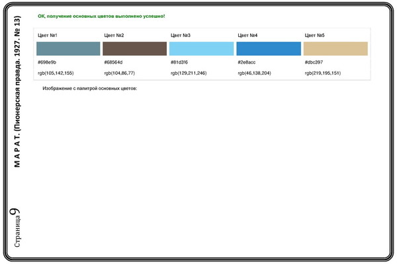Click hex code #2e8acc
The width and height of the screenshot is (397, 264).
247,62
